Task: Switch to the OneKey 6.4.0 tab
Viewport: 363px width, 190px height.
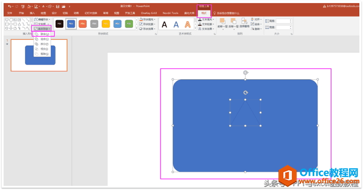Action: pyautogui.click(x=149, y=13)
